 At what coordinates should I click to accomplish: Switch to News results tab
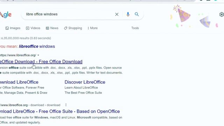(x=52, y=28)
